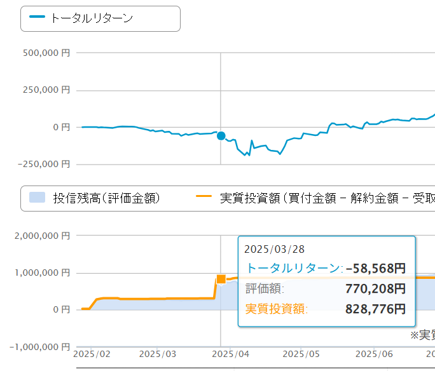Click the tooltip date 2025/03/28

(x=270, y=250)
